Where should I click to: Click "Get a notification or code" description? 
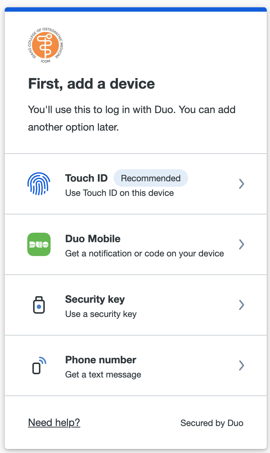point(144,253)
